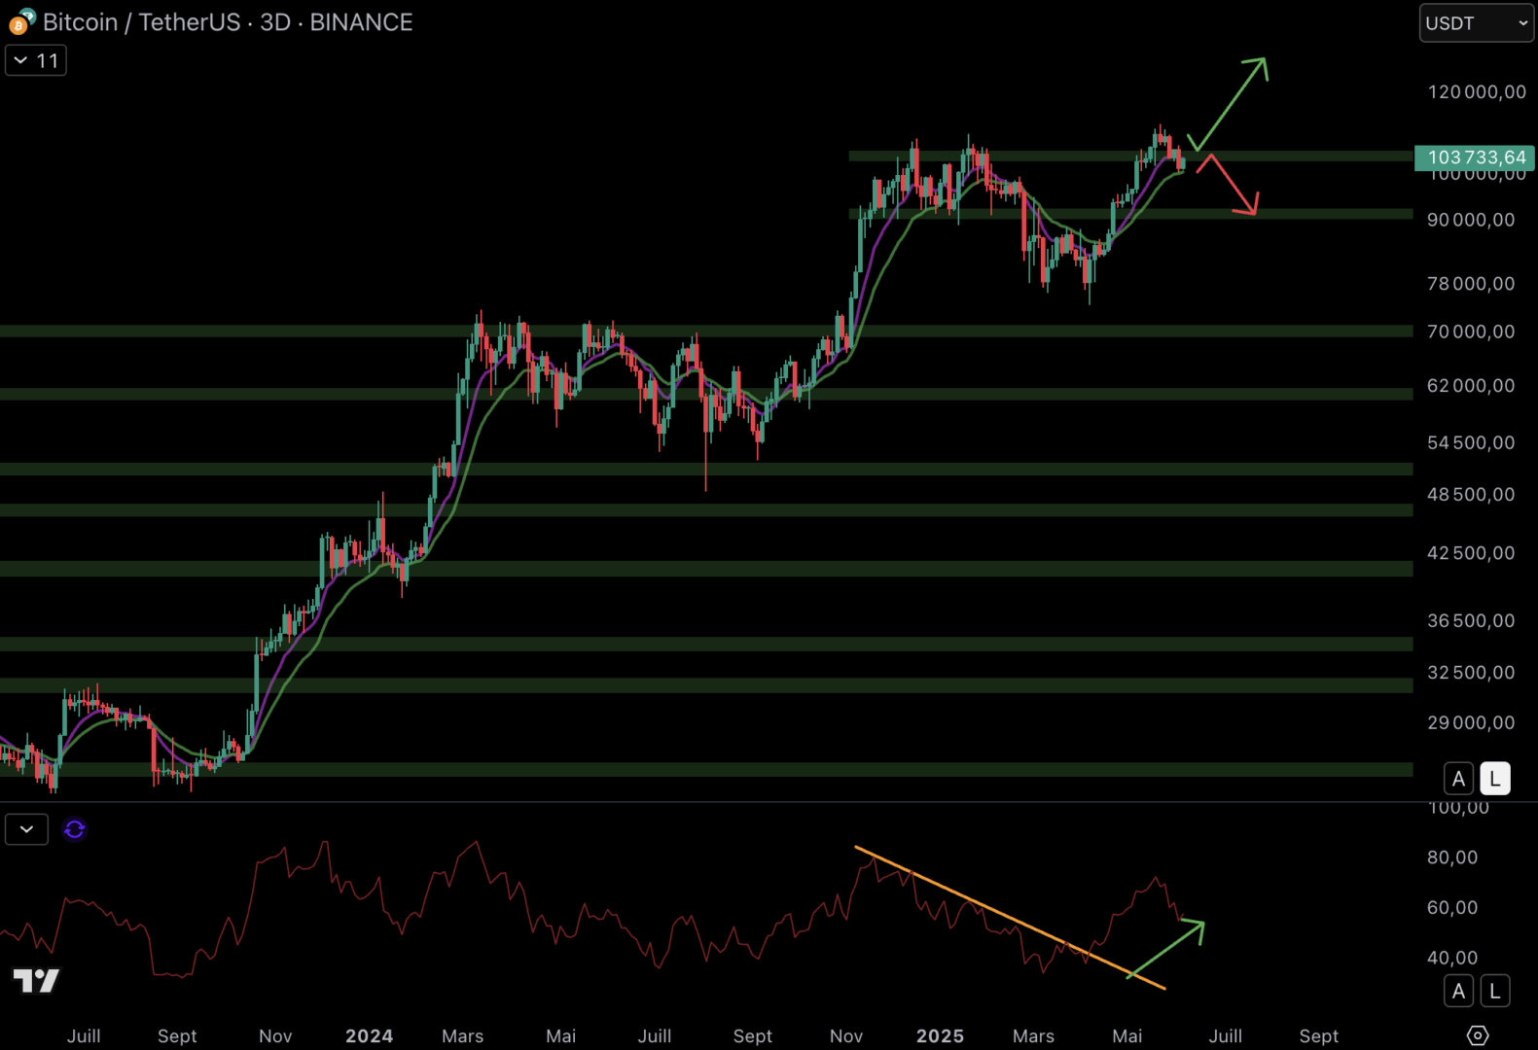1538x1050 pixels.
Task: Click the 42 500,00 price axis label
Action: [x=1471, y=553]
